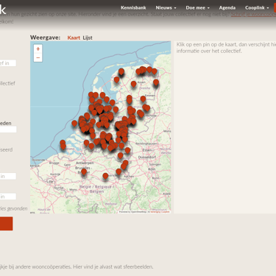Expand the Doe mee dropdown menu
The width and height of the screenshot is (276, 276).
[197, 7]
